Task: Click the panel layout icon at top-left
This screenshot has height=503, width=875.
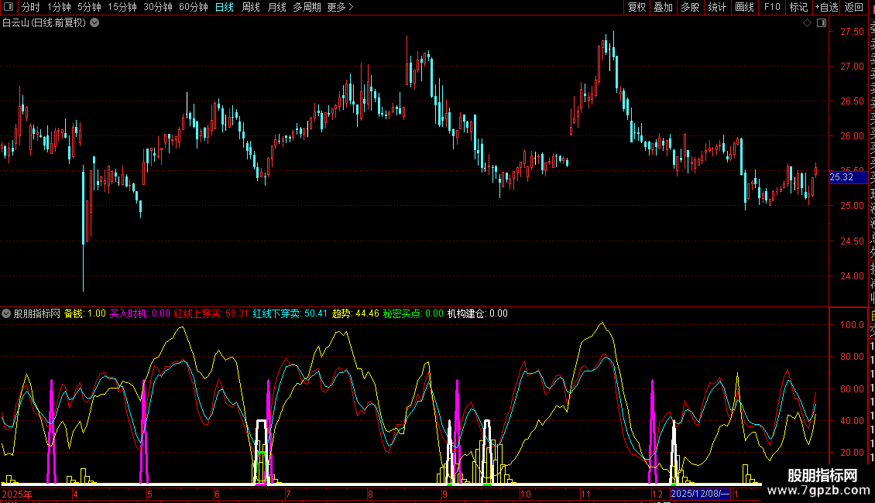Action: (9, 7)
